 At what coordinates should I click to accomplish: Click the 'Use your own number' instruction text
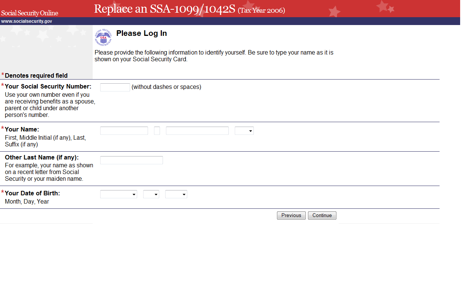[x=50, y=105]
